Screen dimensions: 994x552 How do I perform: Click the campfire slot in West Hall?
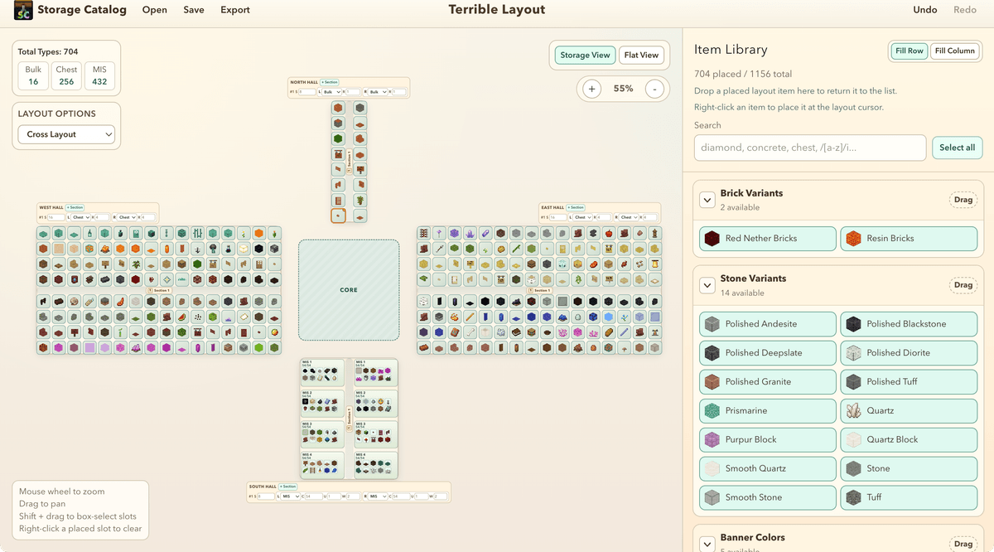click(104, 249)
